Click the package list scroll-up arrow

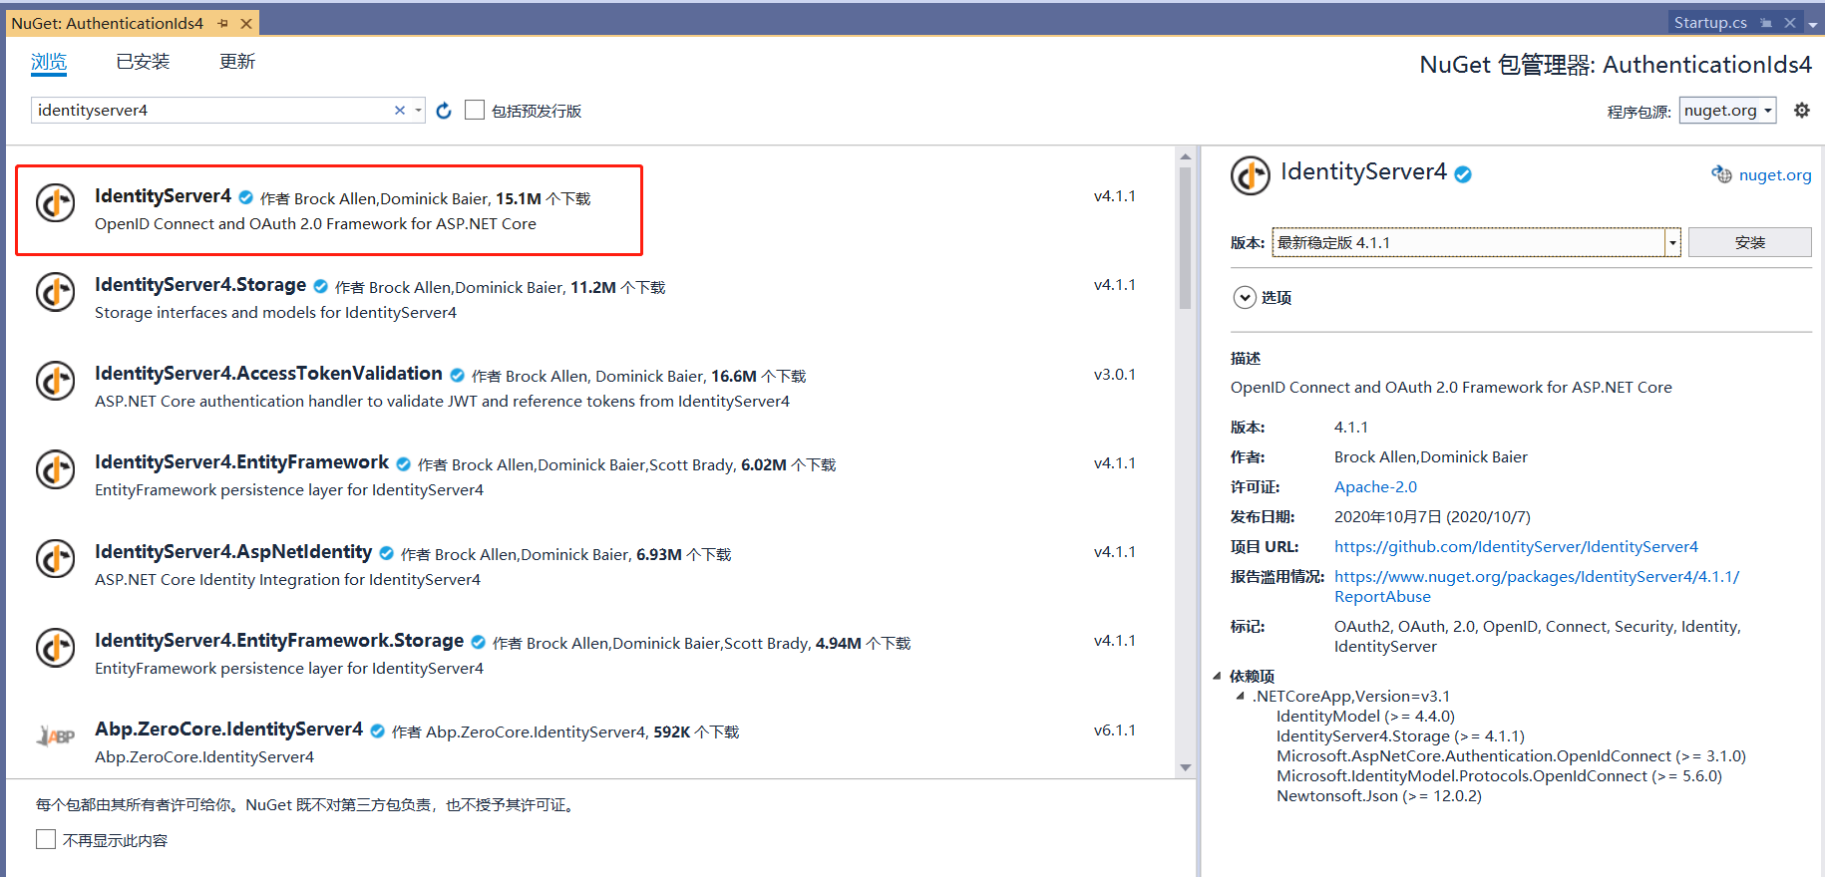click(x=1185, y=156)
